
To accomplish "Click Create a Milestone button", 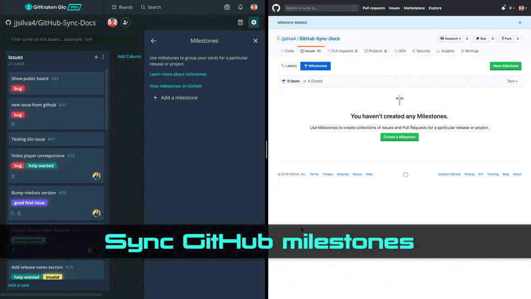I will point(399,137).
